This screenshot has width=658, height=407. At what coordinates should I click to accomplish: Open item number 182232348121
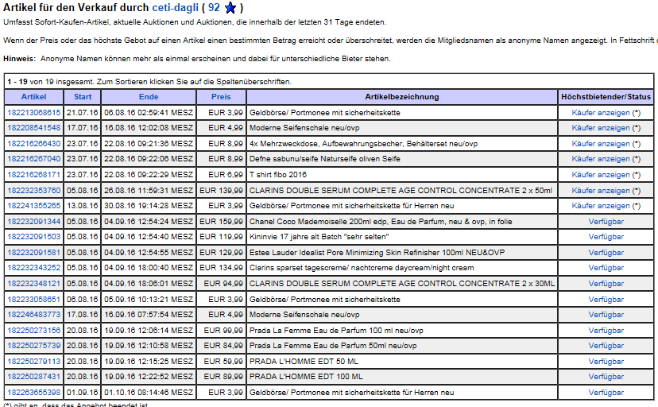point(34,284)
